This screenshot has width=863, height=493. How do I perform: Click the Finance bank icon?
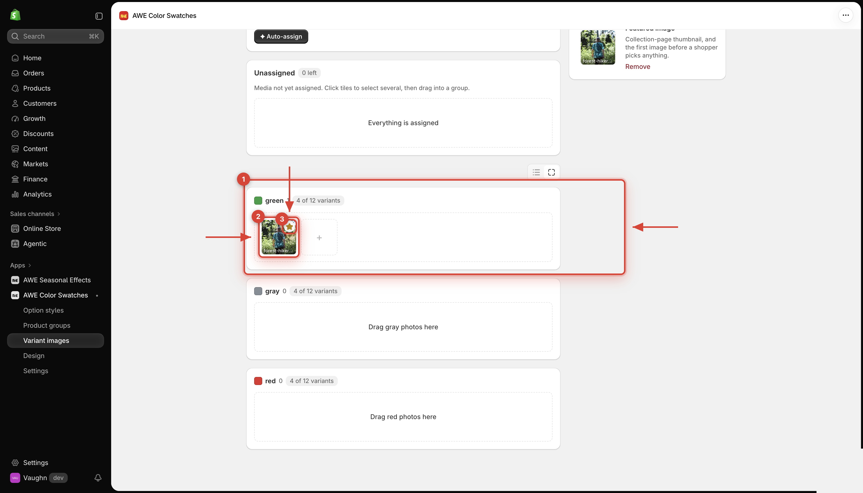15,179
